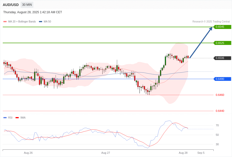
Task: Click the RSI 30 level label
Action: pyautogui.click(x=217, y=144)
